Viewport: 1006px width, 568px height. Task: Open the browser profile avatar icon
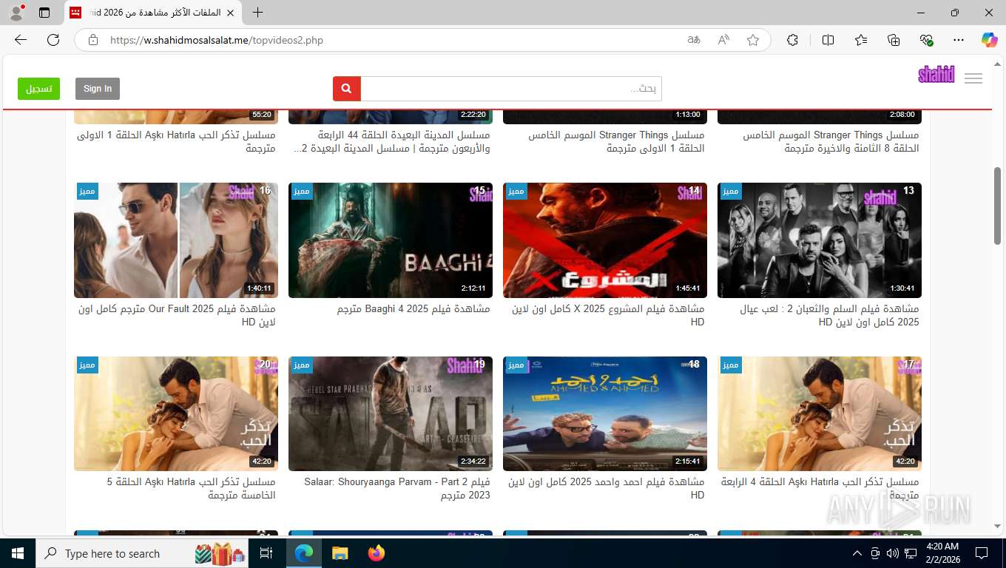(16, 13)
